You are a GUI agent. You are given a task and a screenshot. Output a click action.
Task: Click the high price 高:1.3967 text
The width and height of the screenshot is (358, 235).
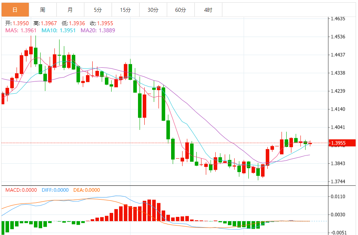[x=45, y=23]
